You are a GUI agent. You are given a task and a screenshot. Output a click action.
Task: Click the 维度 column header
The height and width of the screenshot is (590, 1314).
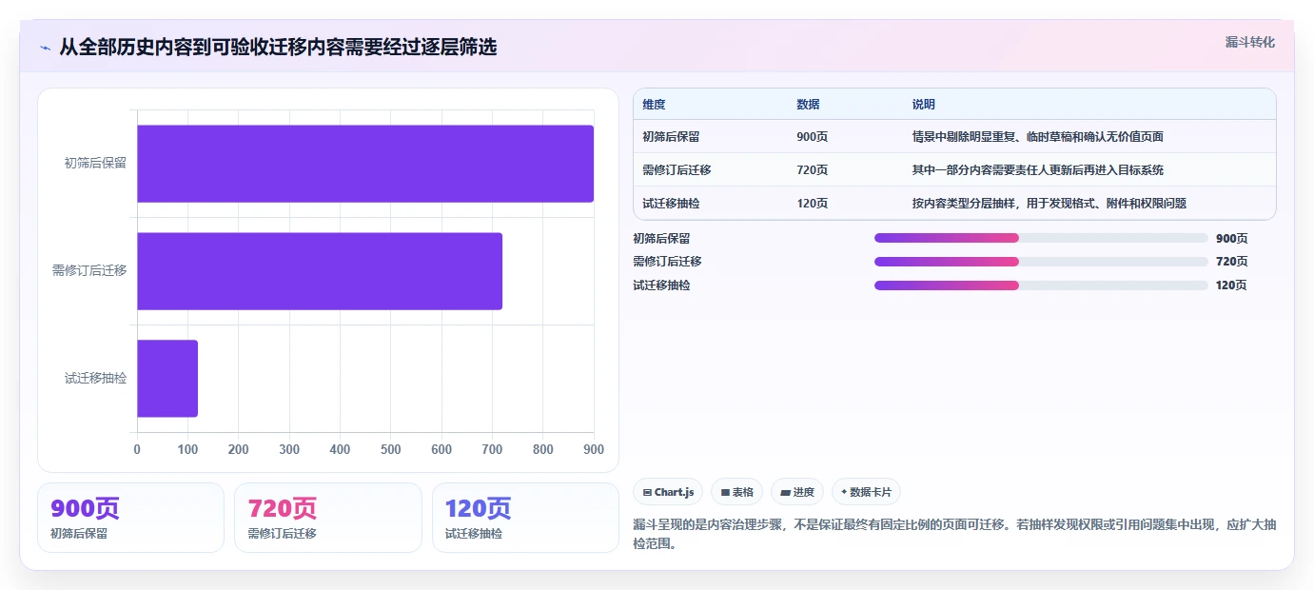[x=654, y=104]
